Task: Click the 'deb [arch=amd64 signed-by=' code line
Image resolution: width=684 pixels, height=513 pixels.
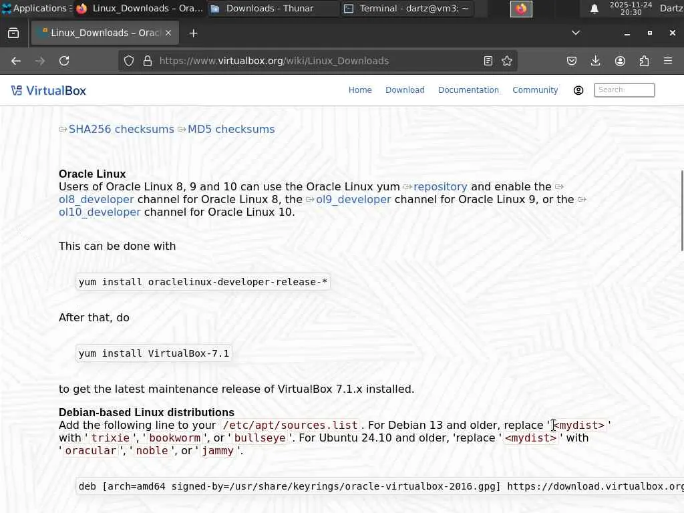Action: coord(380,486)
